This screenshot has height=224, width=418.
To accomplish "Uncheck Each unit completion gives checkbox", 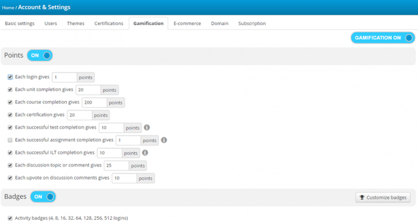I will [x=10, y=89].
